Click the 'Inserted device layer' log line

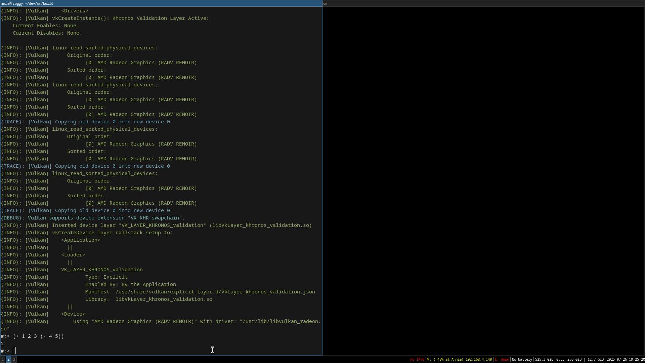pyautogui.click(x=156, y=225)
